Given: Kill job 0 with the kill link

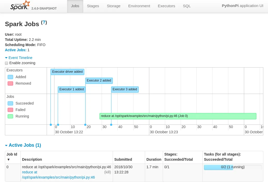Looking at the screenshot, I should coord(108,172).
